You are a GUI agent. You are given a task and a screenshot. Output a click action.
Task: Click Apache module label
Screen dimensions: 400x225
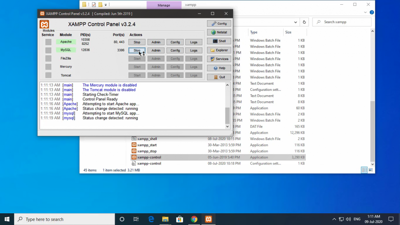tap(66, 42)
